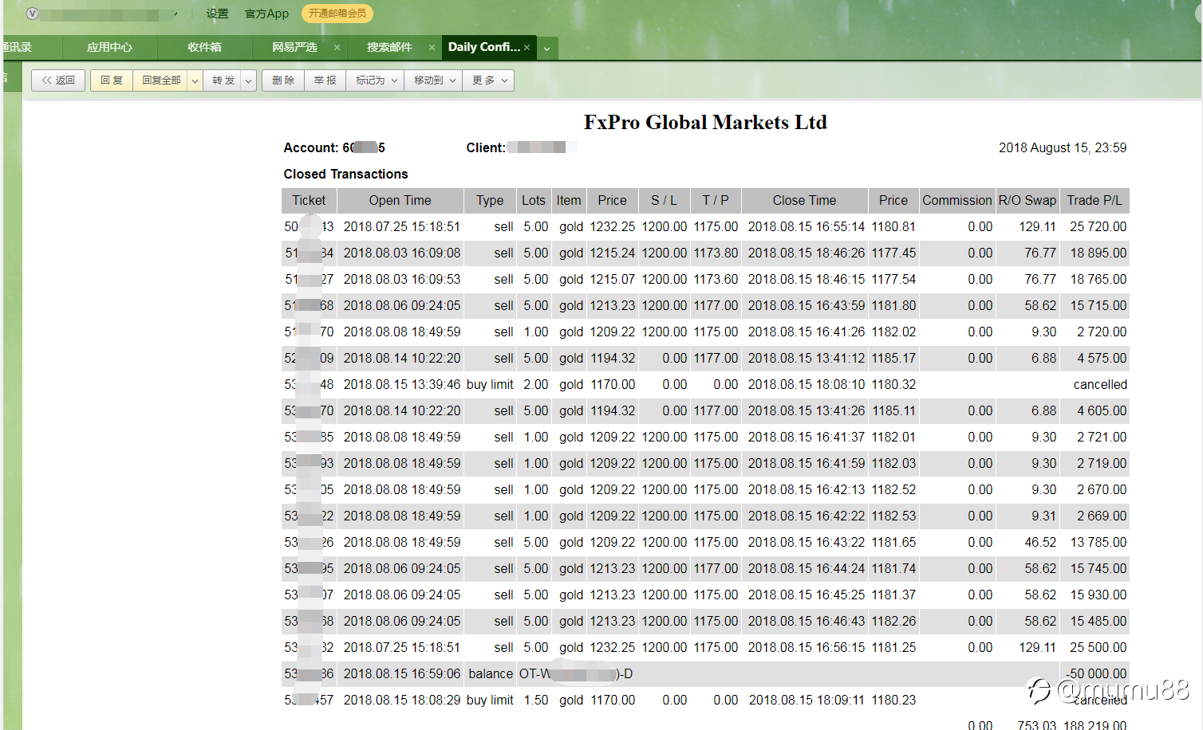Close the Daily Confi... tab
1203x730 pixels.
(527, 48)
